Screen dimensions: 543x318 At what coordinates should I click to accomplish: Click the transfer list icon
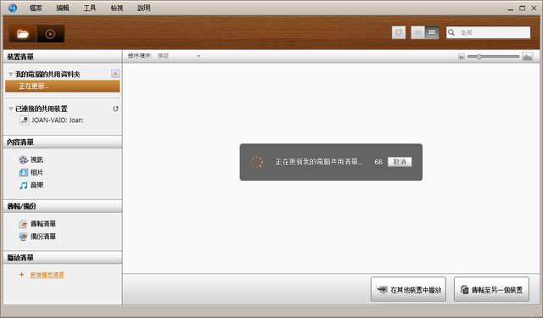click(23, 224)
